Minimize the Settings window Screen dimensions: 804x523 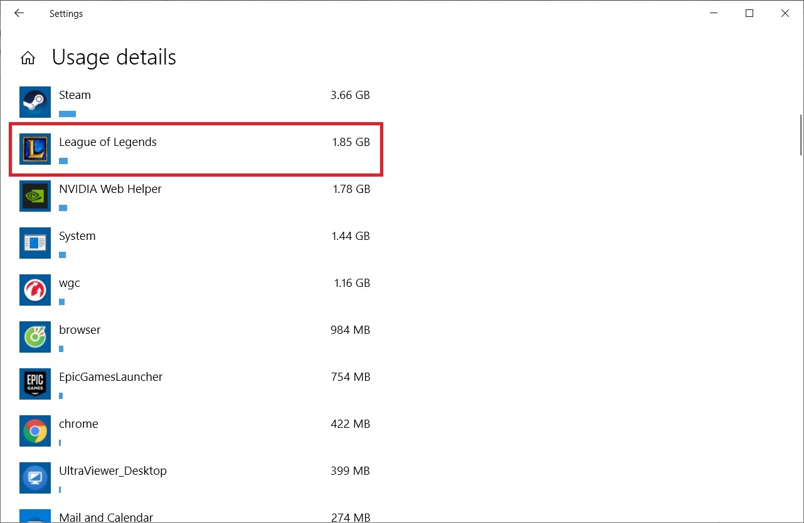point(713,13)
